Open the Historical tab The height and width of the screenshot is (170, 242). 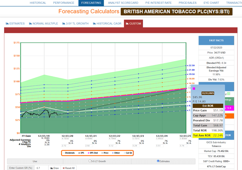pyautogui.click(x=38, y=3)
